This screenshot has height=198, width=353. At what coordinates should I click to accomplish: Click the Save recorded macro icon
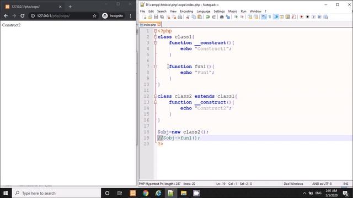[x=325, y=17]
